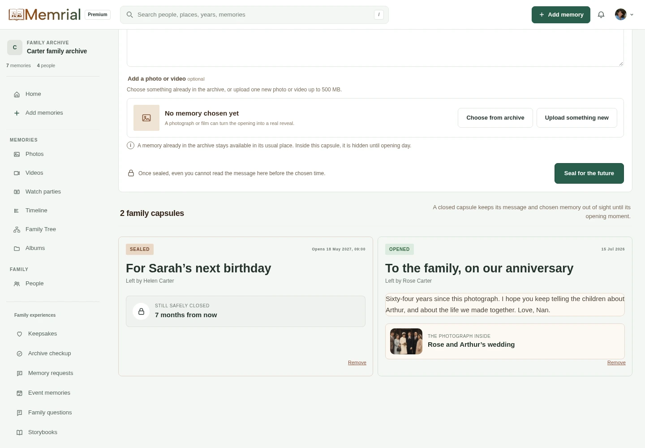Click the Timeline icon

pos(17,211)
